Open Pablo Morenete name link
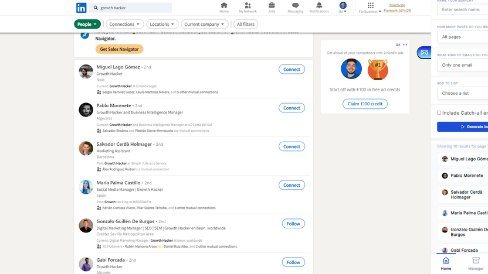 pyautogui.click(x=114, y=105)
